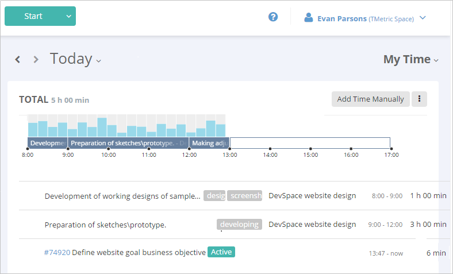Screen dimensions: 453x274
Task: Open the help question mark icon
Action: coord(273,17)
